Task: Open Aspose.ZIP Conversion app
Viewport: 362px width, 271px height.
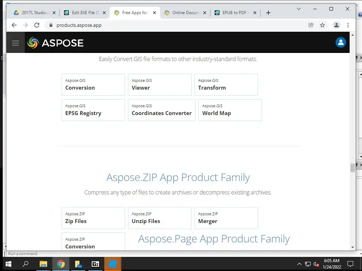Action: [x=93, y=241]
